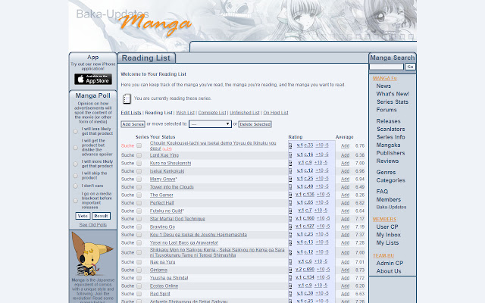
Task: Click the Baka-Updates Manga logo
Action: pos(133,22)
